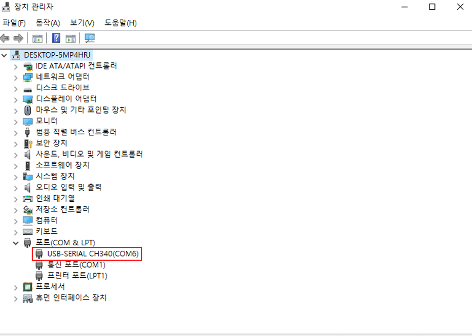Image resolution: width=472 pixels, height=336 pixels.
Task: Click the 프로세서 chip icon
Action: coord(28,287)
